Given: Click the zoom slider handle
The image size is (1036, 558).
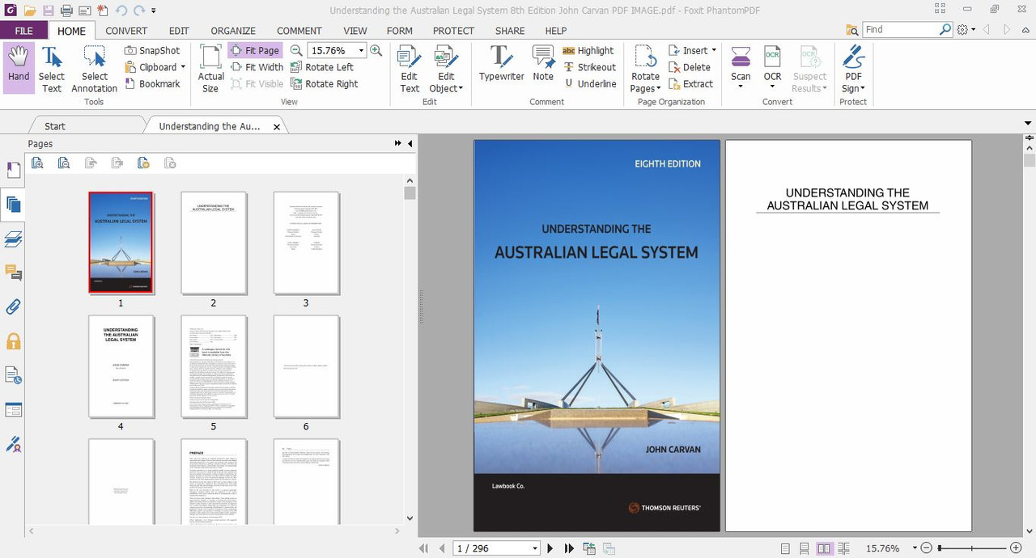Looking at the screenshot, I should [940, 548].
